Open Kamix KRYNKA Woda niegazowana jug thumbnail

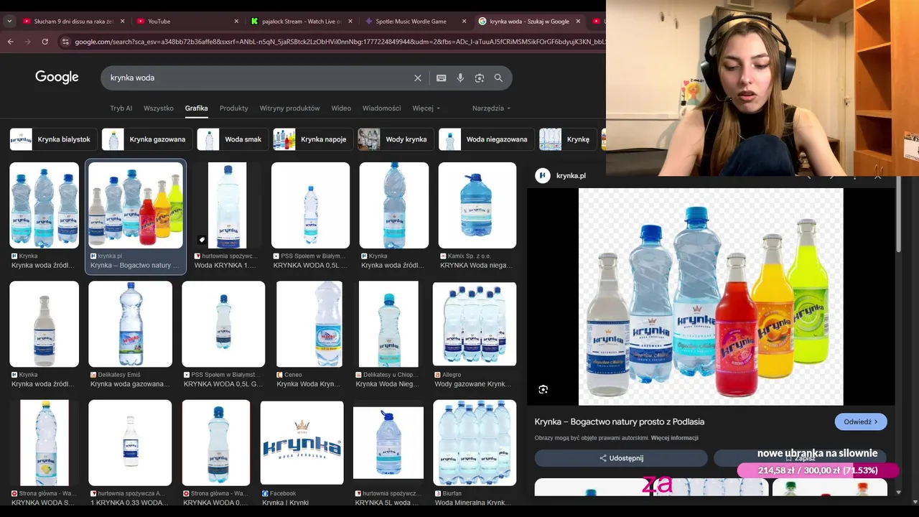(x=477, y=205)
